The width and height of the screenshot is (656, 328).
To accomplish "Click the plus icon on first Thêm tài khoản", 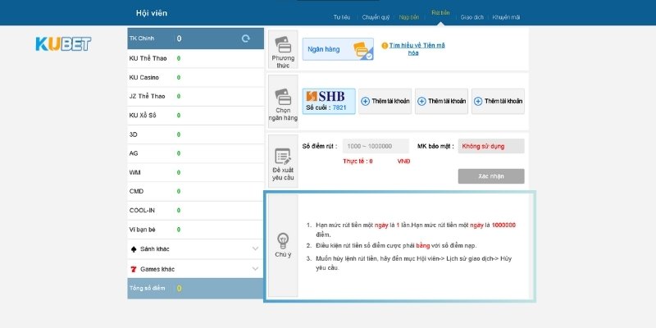I will coord(365,101).
